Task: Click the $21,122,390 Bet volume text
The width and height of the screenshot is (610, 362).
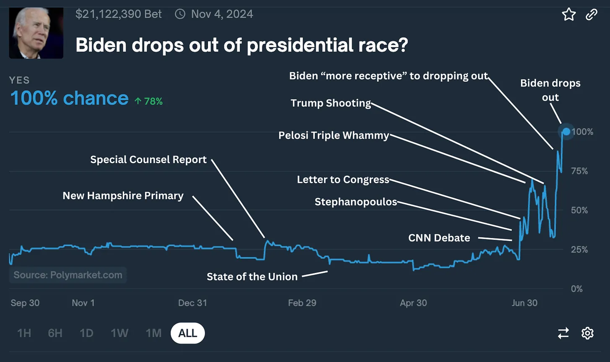Action: coord(118,14)
